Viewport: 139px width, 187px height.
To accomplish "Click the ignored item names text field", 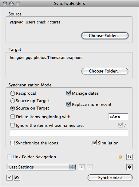I will coord(69,133).
